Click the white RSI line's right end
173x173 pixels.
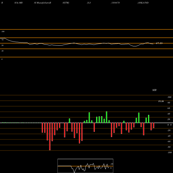tap(153, 44)
